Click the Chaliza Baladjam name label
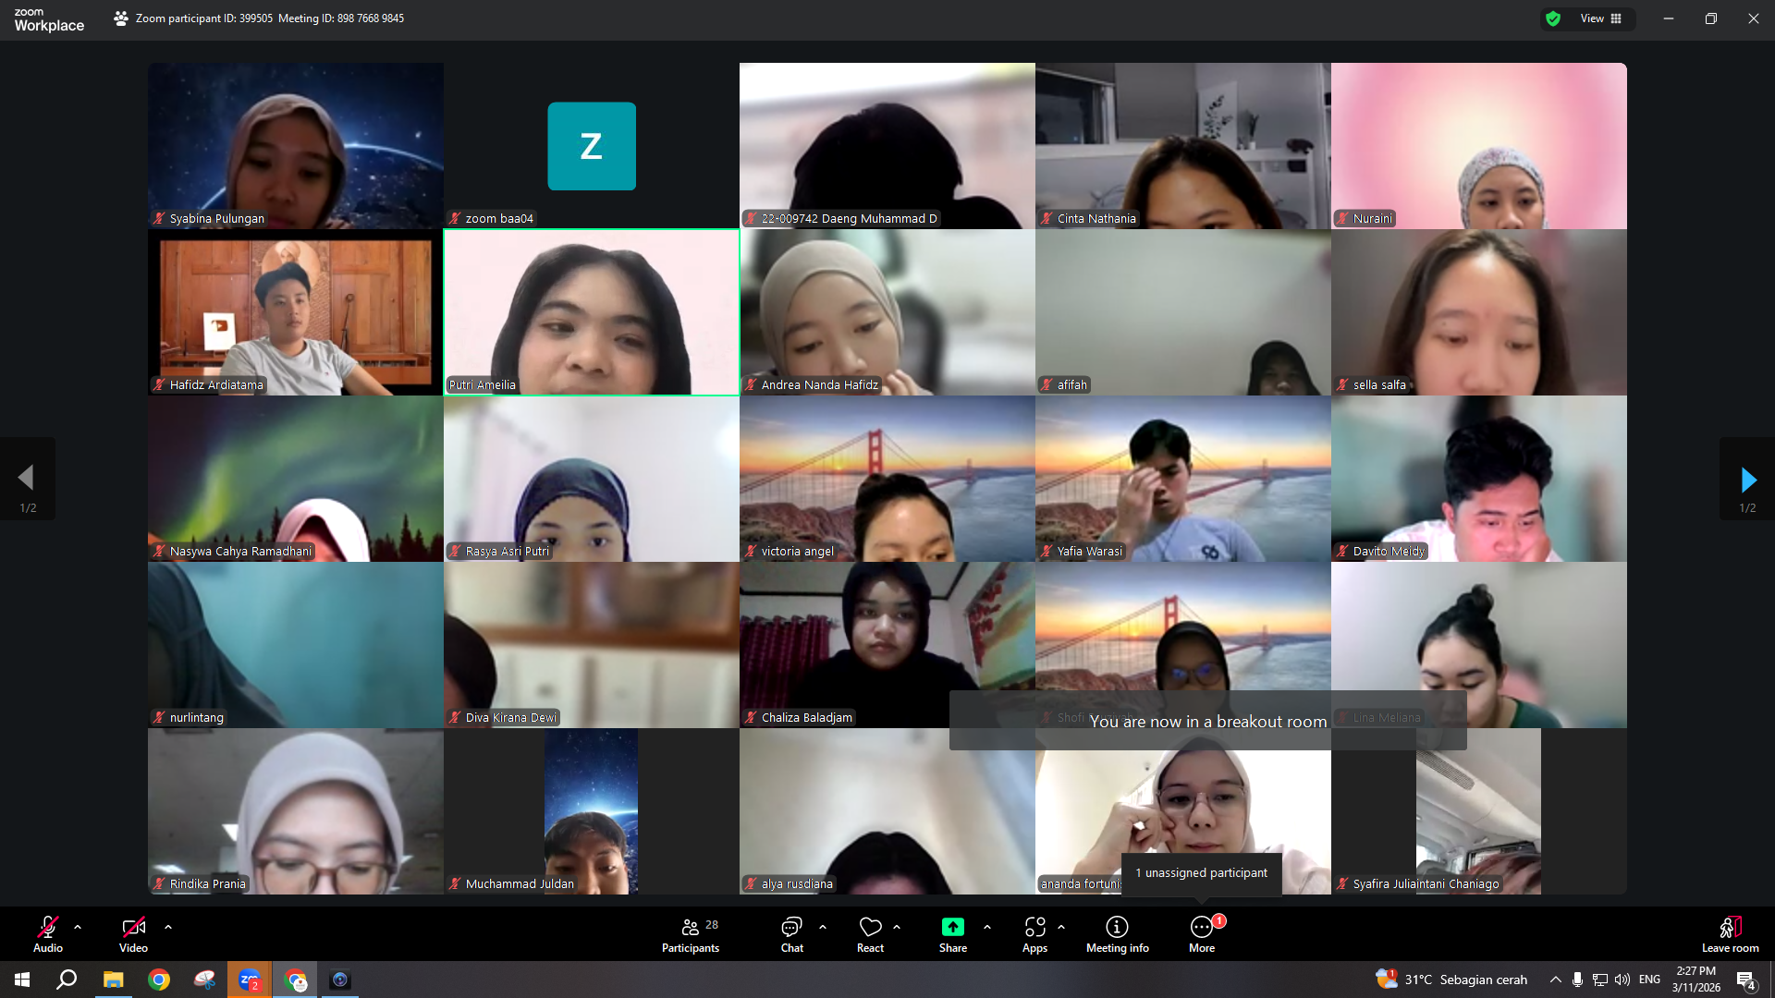 pyautogui.click(x=799, y=718)
